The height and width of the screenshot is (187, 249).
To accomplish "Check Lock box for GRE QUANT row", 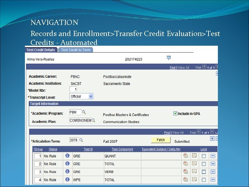I will coord(204,156).
